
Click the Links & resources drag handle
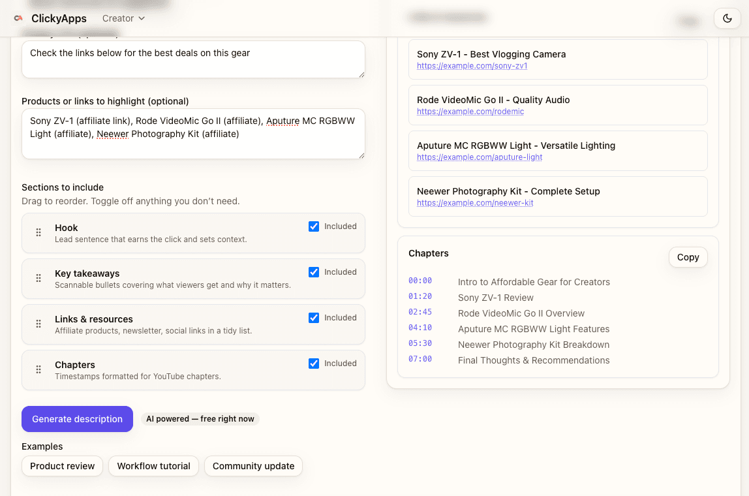pos(38,324)
